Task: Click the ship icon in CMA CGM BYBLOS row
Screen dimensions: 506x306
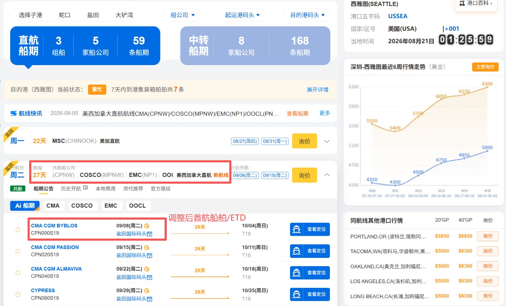Action: [x=296, y=229]
